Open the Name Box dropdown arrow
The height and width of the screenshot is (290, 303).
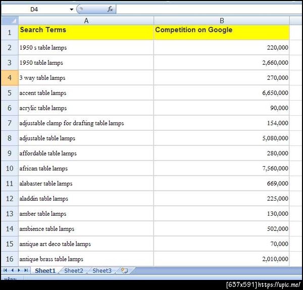coord(72,9)
